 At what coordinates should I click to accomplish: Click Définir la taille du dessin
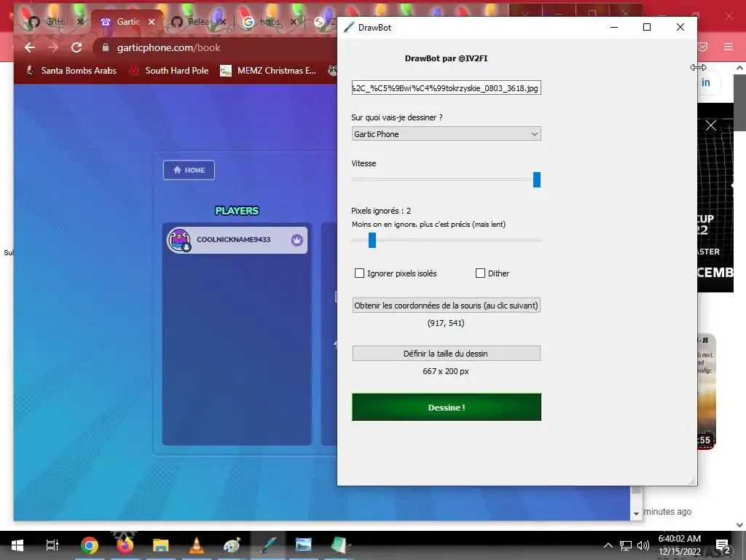(x=447, y=354)
